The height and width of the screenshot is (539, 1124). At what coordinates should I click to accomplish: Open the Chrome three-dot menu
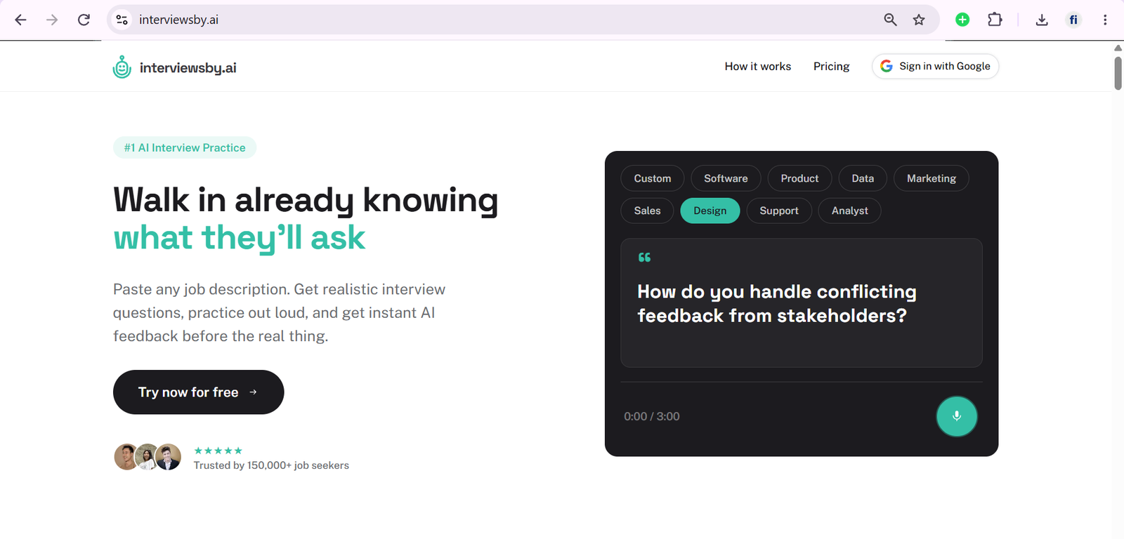point(1105,20)
